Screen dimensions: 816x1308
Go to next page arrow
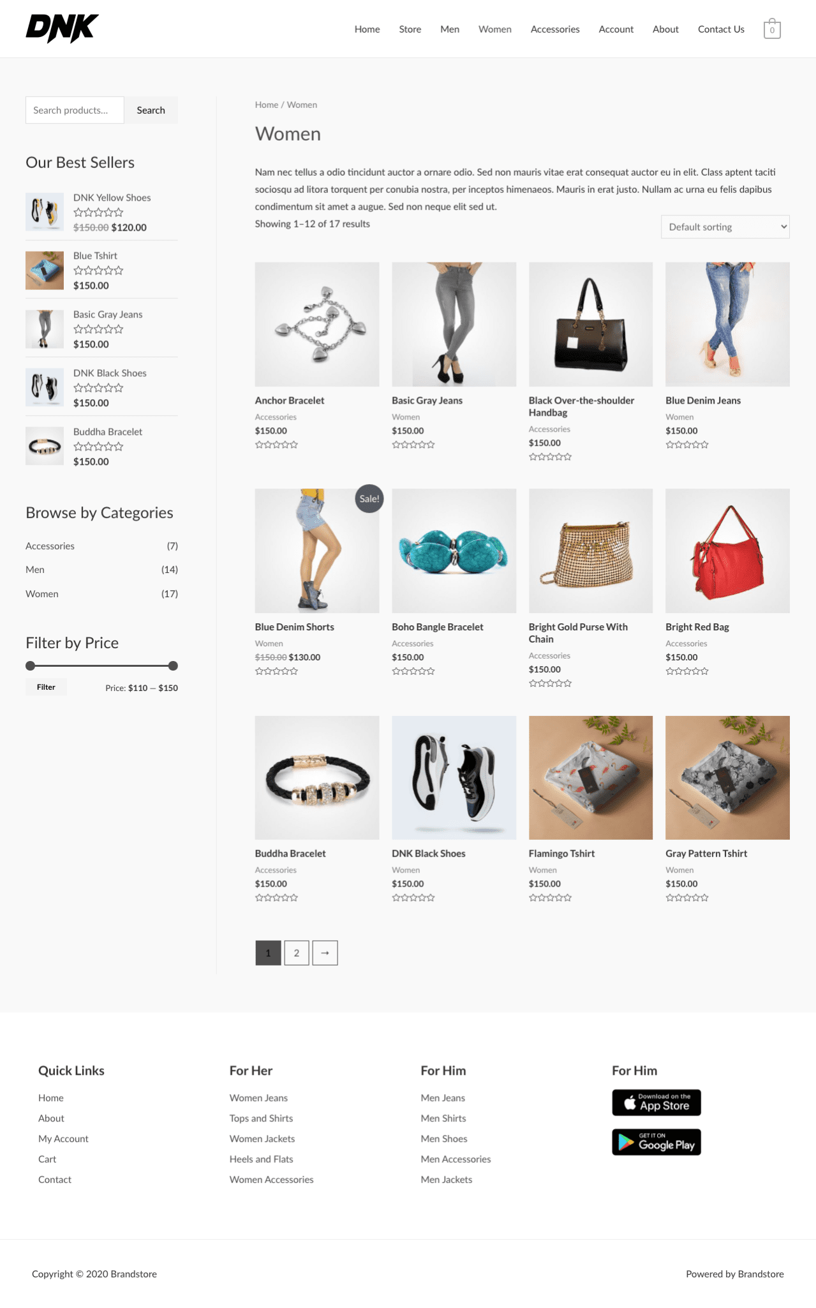click(x=325, y=953)
